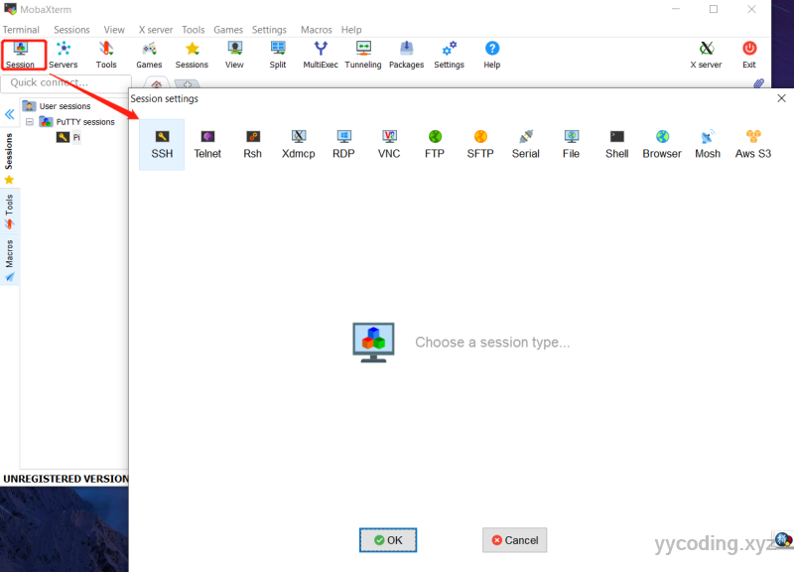Screen dimensions: 794x572
Task: Switch to the Tools vertical side tab
Action: click(10, 211)
